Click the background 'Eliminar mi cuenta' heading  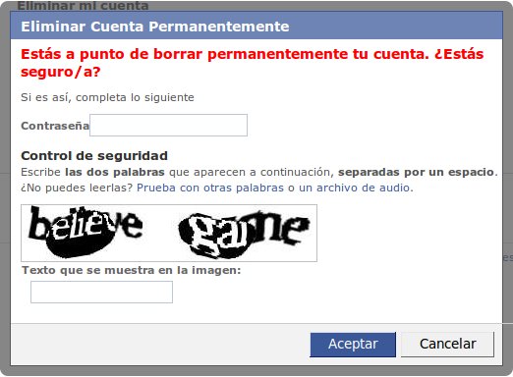[83, 5]
